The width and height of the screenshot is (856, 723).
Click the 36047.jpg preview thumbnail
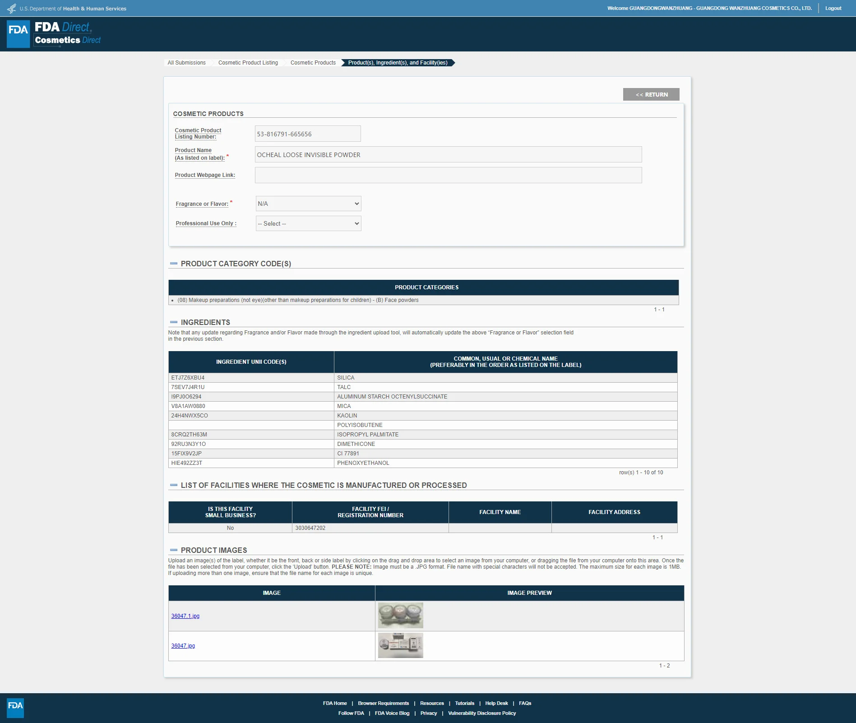(x=401, y=645)
